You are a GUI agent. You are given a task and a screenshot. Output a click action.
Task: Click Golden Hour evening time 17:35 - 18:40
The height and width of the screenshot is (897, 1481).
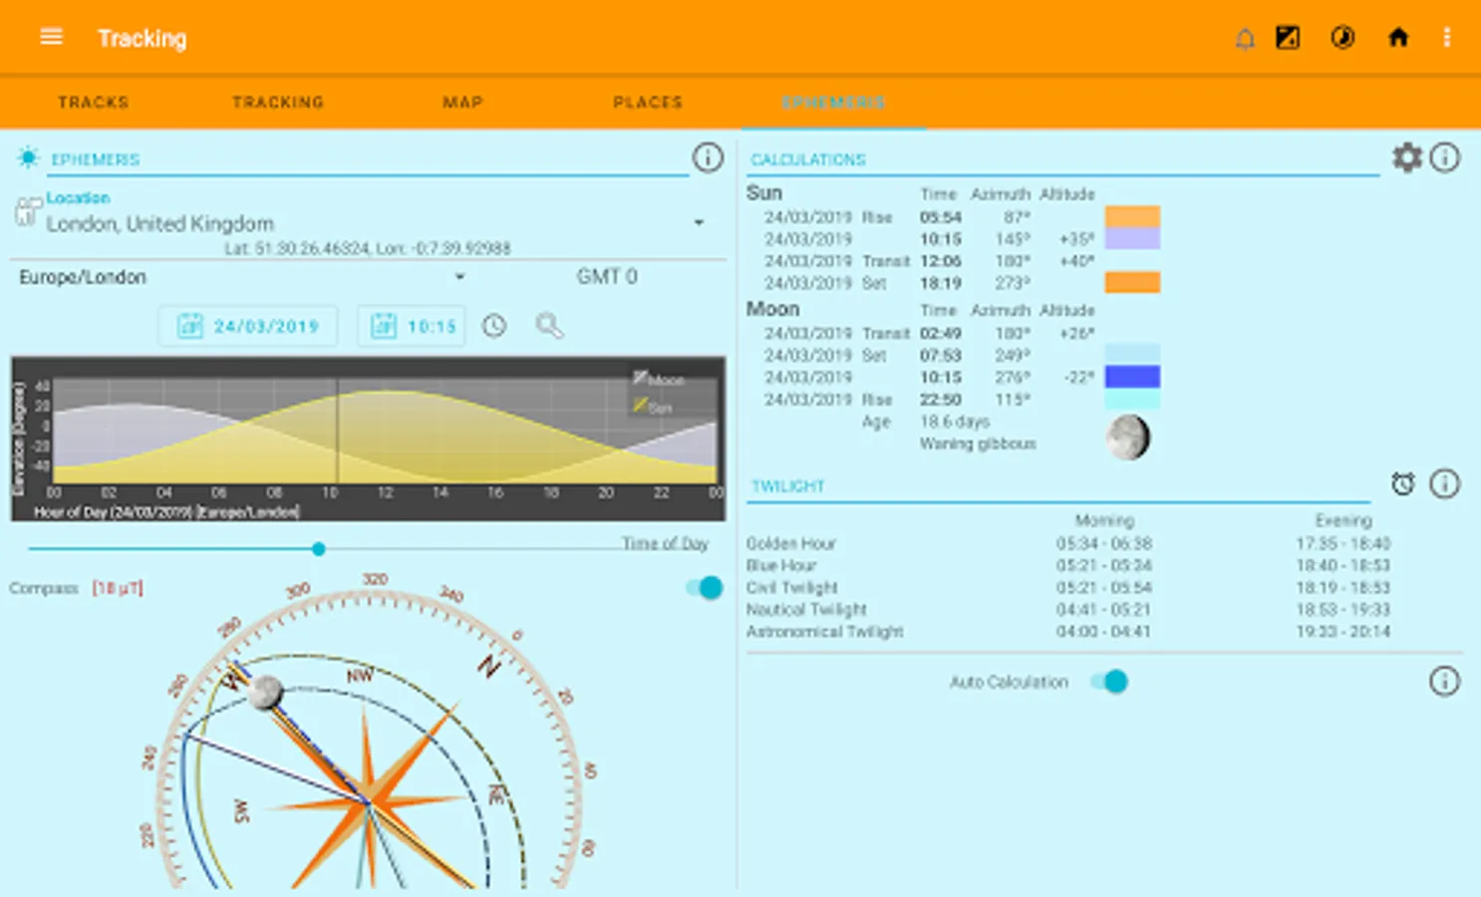click(x=1343, y=543)
